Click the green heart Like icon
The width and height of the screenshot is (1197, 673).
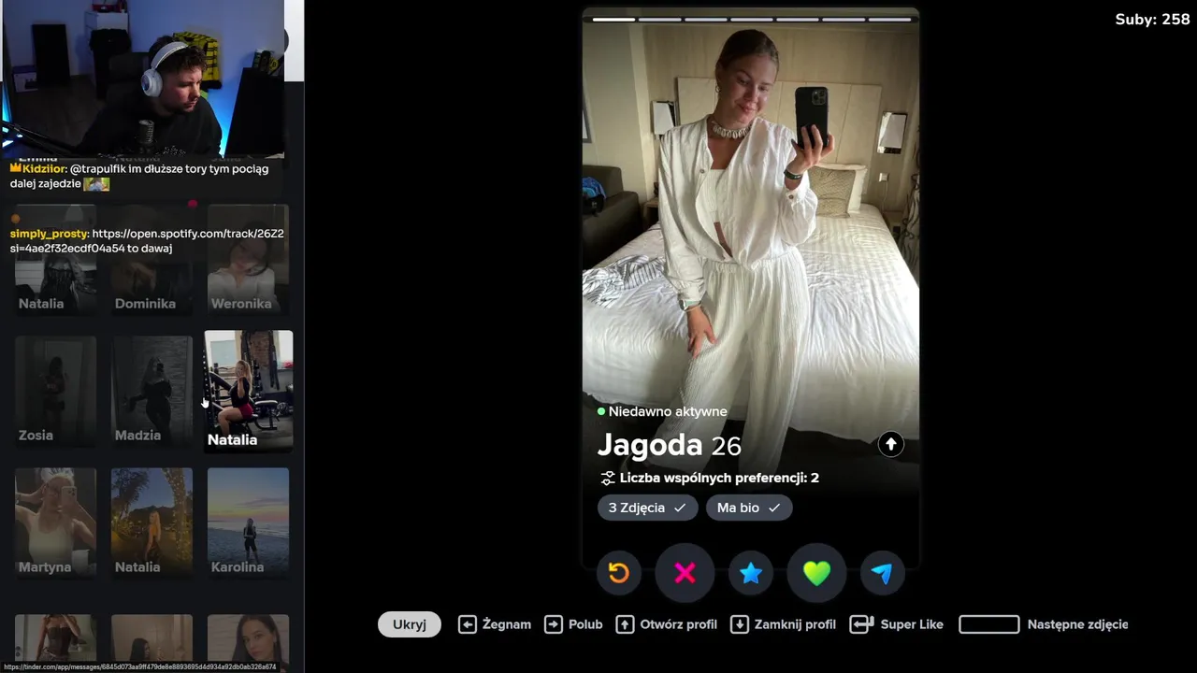[x=816, y=573]
